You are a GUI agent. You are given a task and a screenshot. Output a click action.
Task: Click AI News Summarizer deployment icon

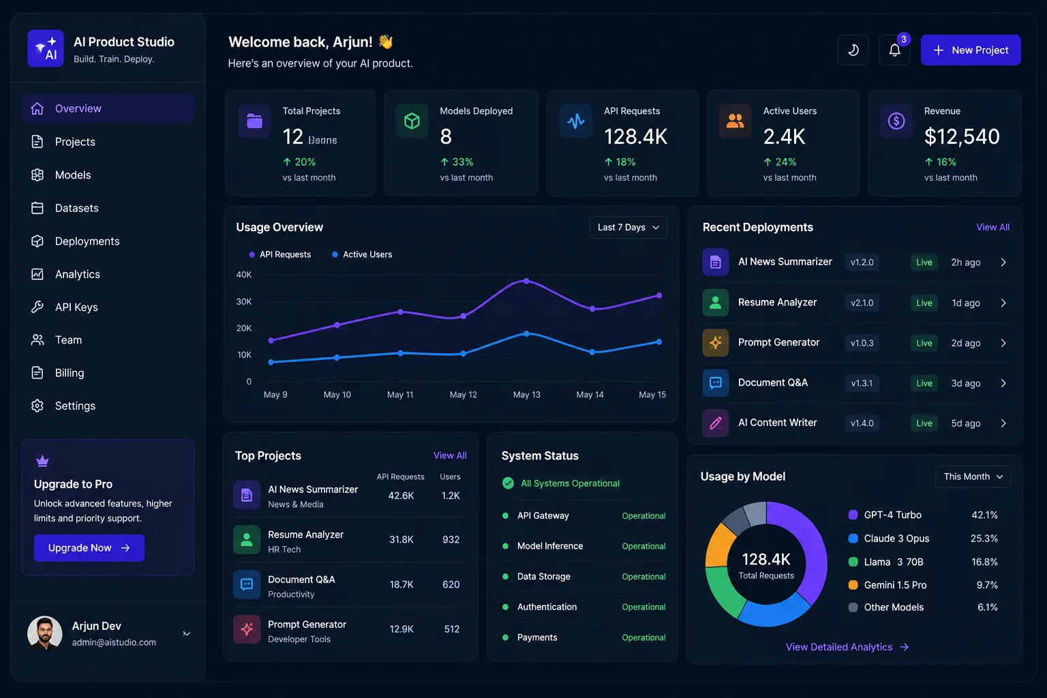716,262
